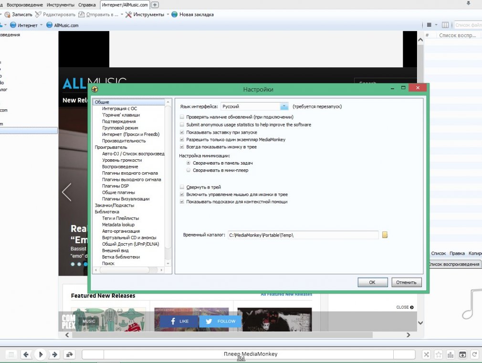Image resolution: width=482 pixels, height=363 pixels.
Task: Select Сворачивать в мини-плеер radio option
Action: point(189,170)
